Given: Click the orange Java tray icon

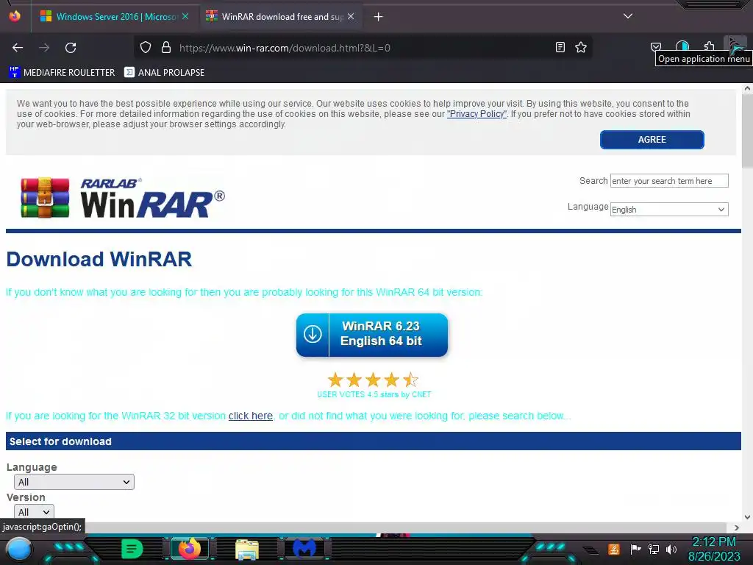Looking at the screenshot, I should [614, 549].
